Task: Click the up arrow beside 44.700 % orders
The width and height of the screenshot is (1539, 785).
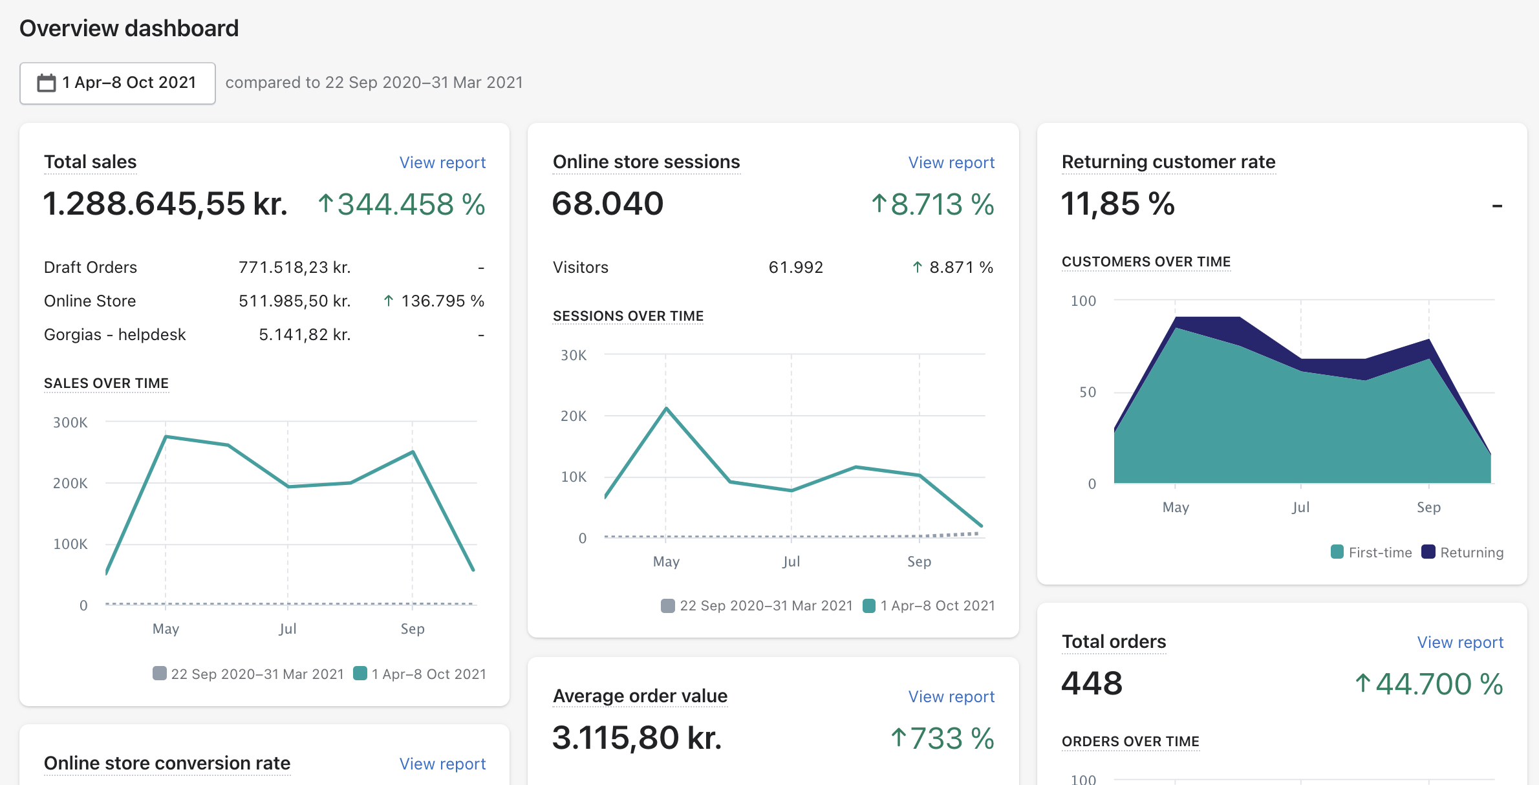Action: (1362, 683)
